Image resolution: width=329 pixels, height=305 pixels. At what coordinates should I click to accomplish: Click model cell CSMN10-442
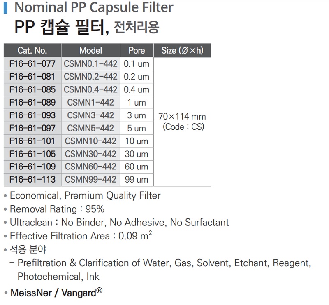[x=90, y=141]
